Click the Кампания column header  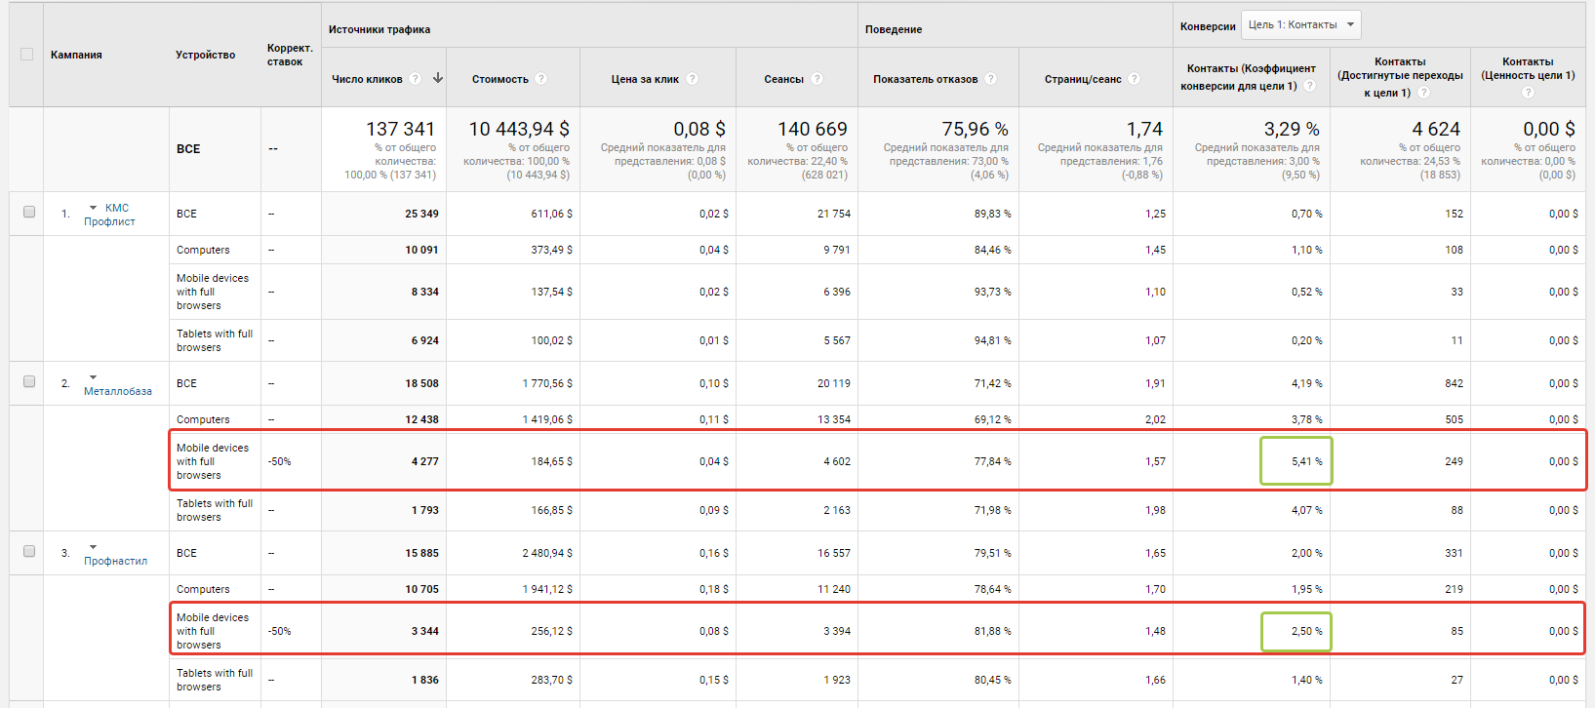coord(76,55)
